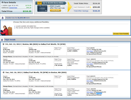The image size is (131, 100).
Task: Click the yellow arrow beside Card Statement Credit
Action: pyautogui.click(x=91, y=7)
